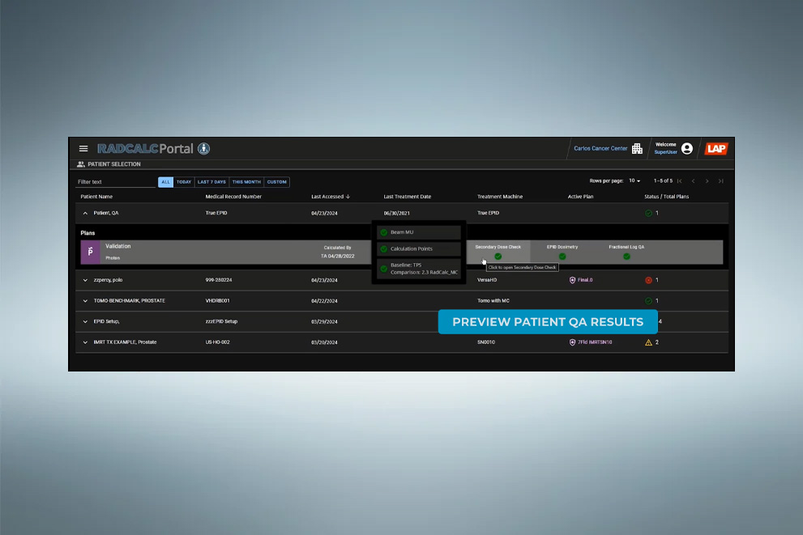
Task: Click red error status for zzpercy
Action: tap(648, 280)
